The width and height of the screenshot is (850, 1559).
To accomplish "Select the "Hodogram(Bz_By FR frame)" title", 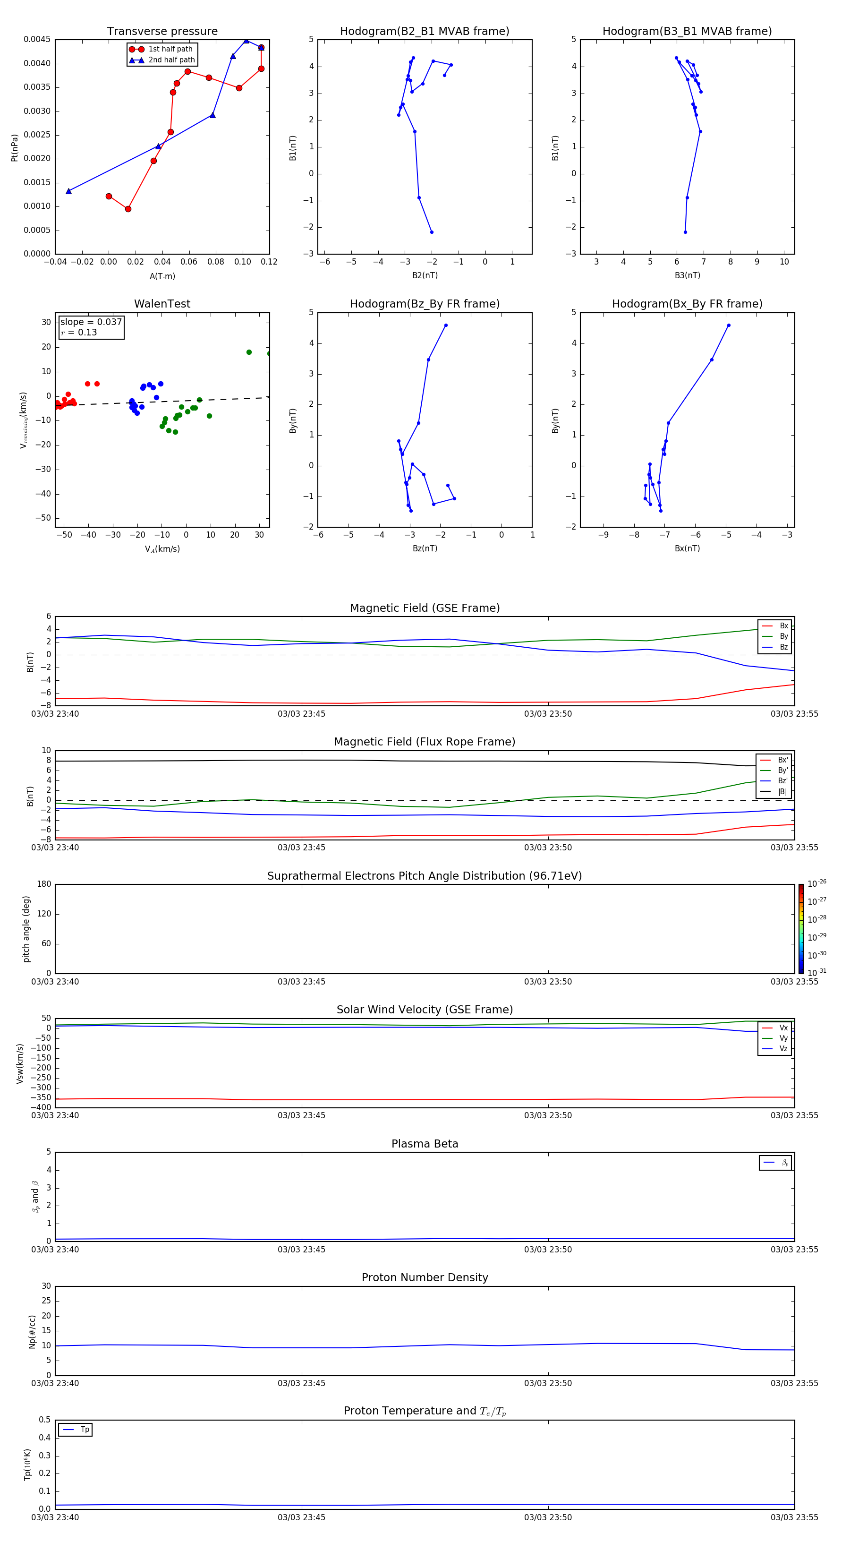I will click(x=425, y=304).
